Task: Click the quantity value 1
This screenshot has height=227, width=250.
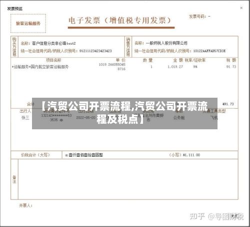Action: [x=151, y=67]
